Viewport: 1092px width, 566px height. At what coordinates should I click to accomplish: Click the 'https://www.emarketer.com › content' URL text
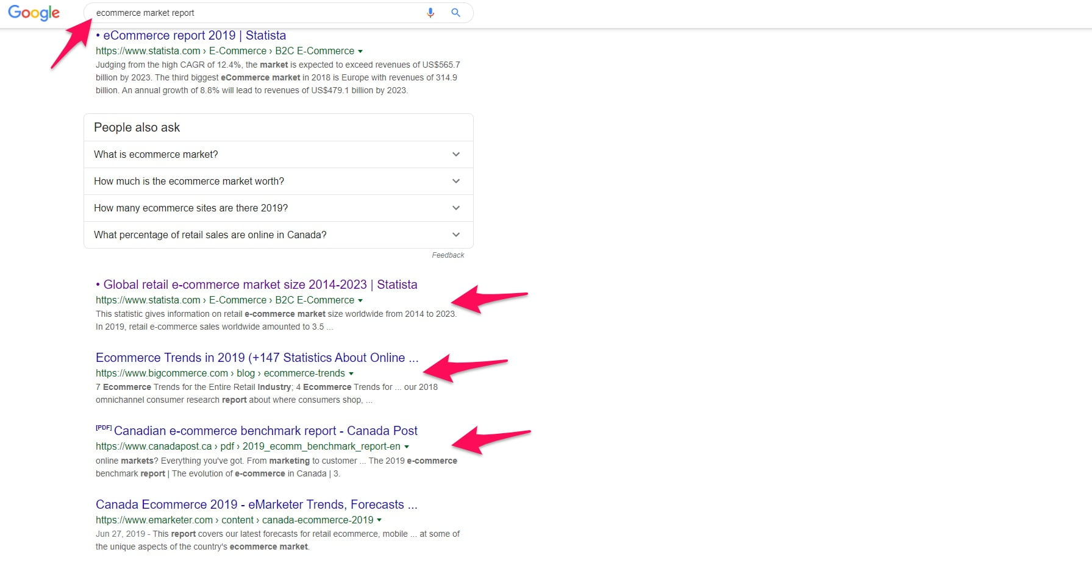point(174,520)
